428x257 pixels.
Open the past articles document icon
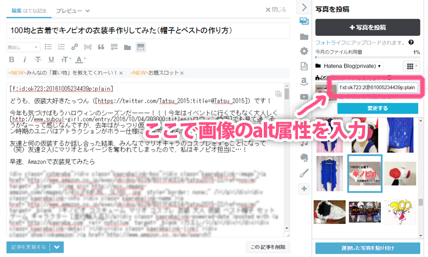(304, 66)
